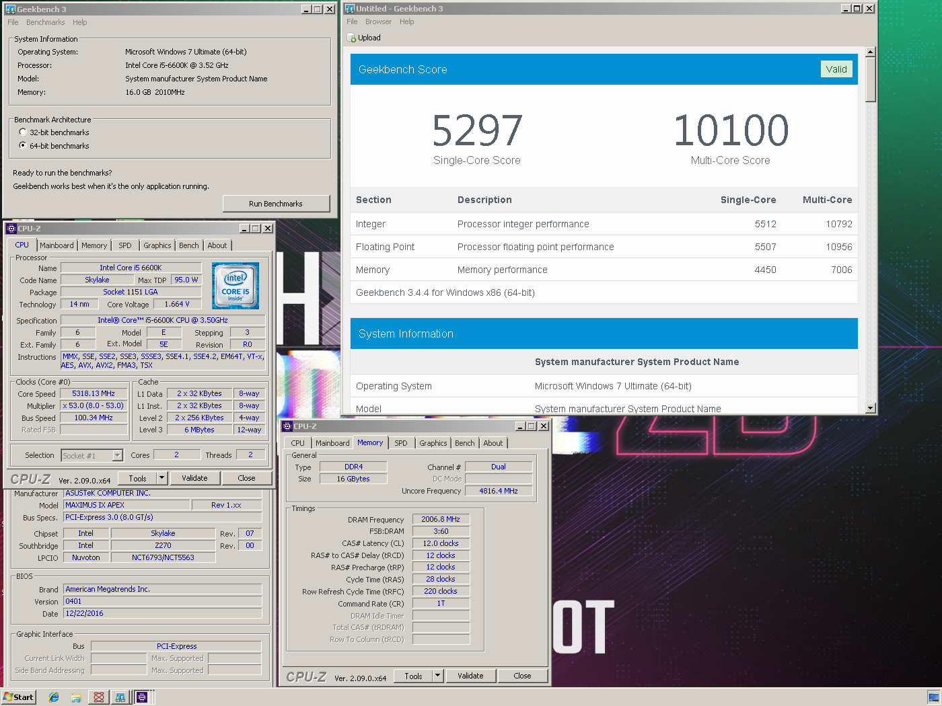This screenshot has width=942, height=706.
Task: Click the BIOS date 12/22/2016 field
Action: pyautogui.click(x=162, y=614)
